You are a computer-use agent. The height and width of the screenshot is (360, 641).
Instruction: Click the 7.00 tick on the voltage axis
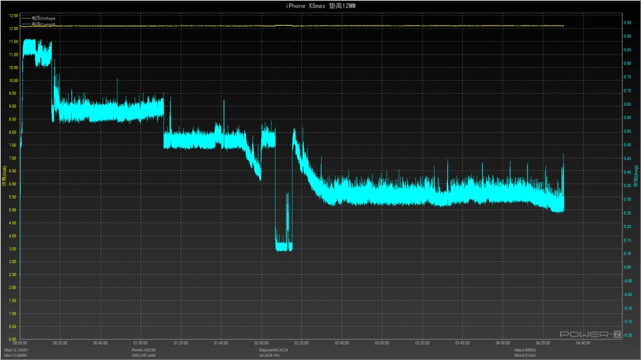pos(13,158)
